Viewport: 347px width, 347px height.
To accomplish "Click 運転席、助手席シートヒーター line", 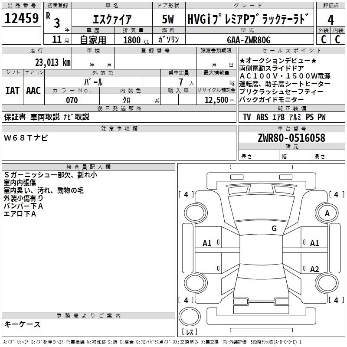I will point(285,84).
